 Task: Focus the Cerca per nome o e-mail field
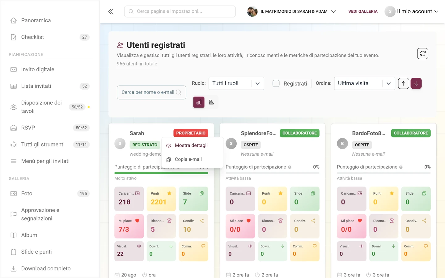(151, 92)
